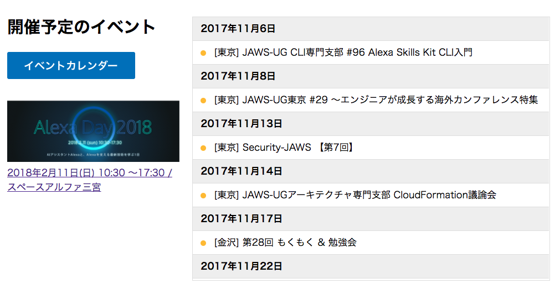Click the 開催予定のイベント heading
Image resolution: width=560 pixels, height=289 pixels.
(x=81, y=27)
